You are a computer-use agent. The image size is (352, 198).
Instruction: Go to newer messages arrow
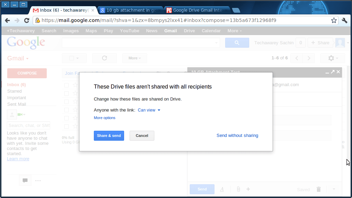pos(297,58)
